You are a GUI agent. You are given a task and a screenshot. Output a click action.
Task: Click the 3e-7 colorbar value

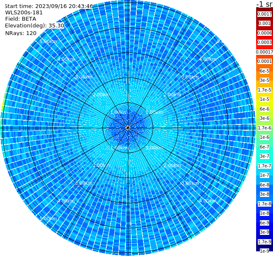pyautogui.click(x=265, y=156)
